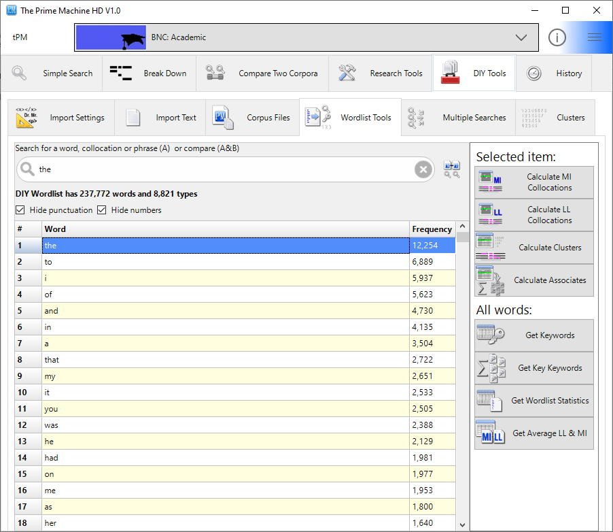Toggle Hide numbers checkbox
The width and height of the screenshot is (613, 532).
tap(102, 210)
